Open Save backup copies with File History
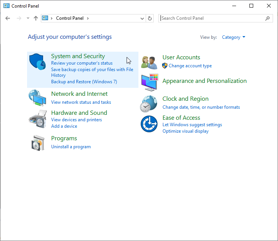 coord(92,72)
